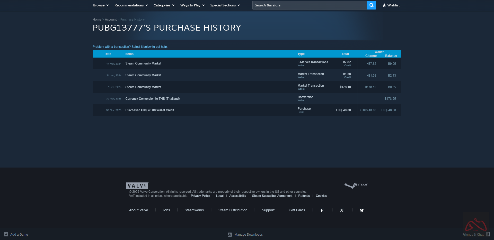Expand the Recommendations dropdown
Screen dimensions: 494x240
pos(131,5)
